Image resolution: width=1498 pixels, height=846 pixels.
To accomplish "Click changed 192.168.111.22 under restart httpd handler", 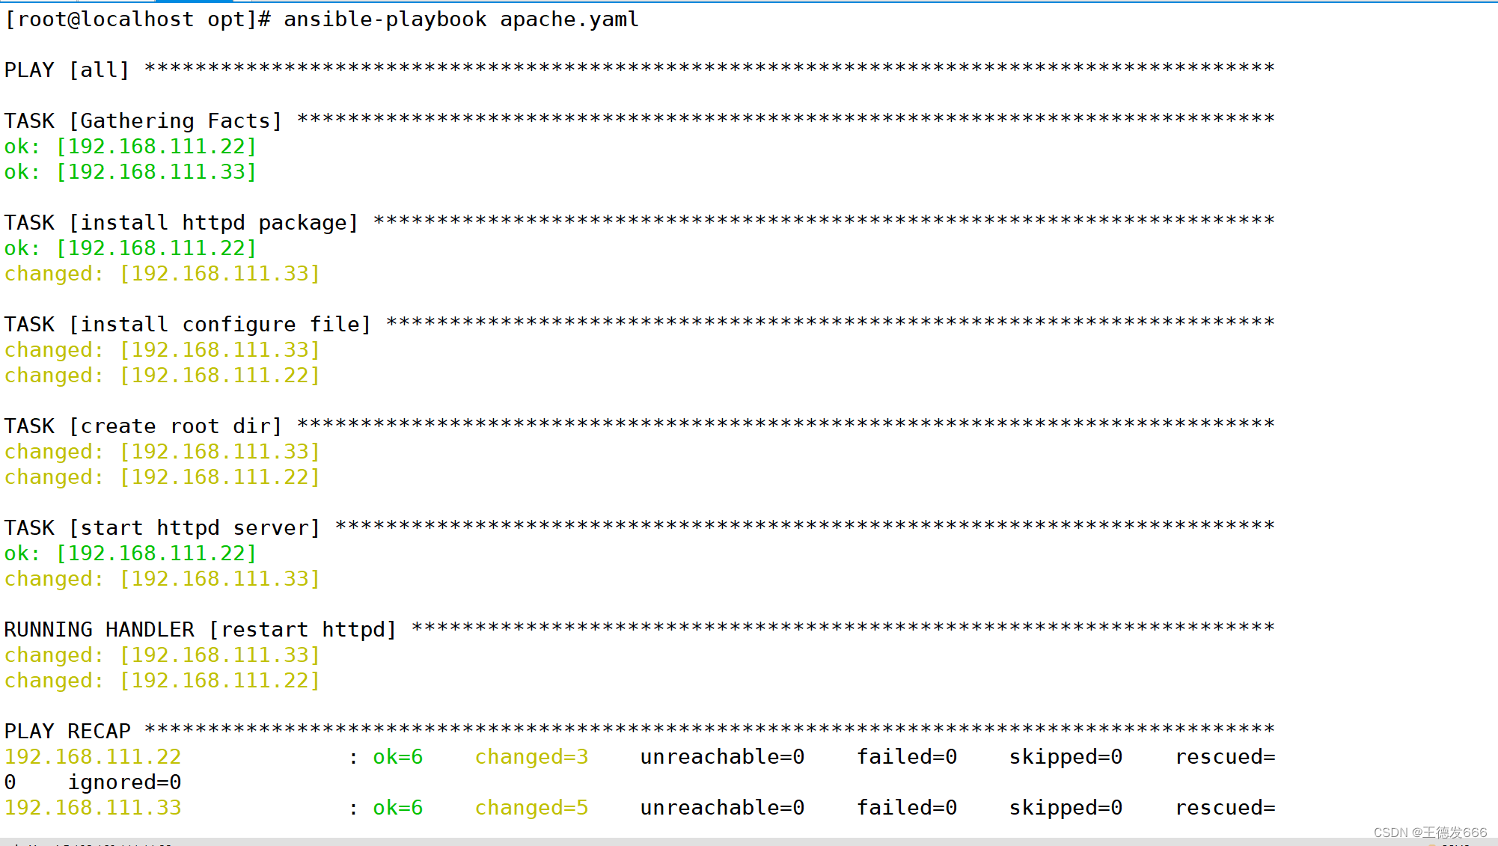I will [x=162, y=681].
